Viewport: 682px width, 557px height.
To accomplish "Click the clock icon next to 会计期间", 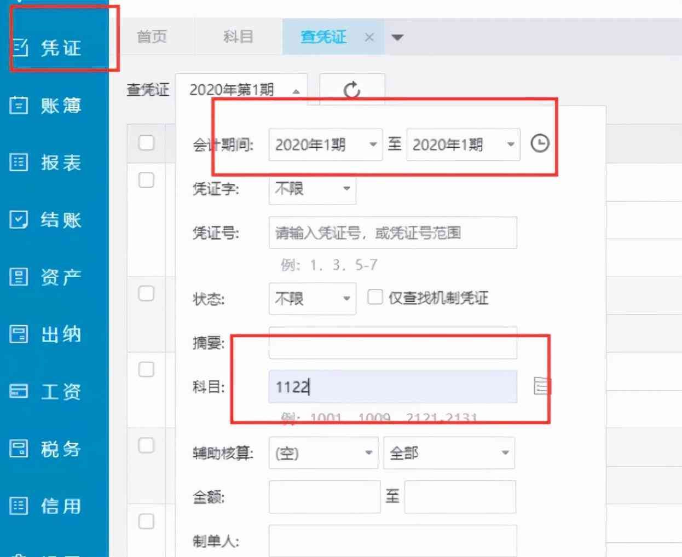I will click(x=540, y=144).
